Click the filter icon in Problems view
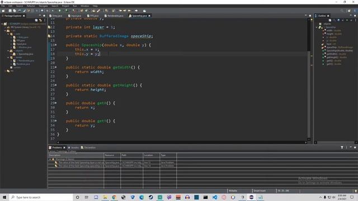Image resolution: width=358 pixels, height=201 pixels. 342,147
